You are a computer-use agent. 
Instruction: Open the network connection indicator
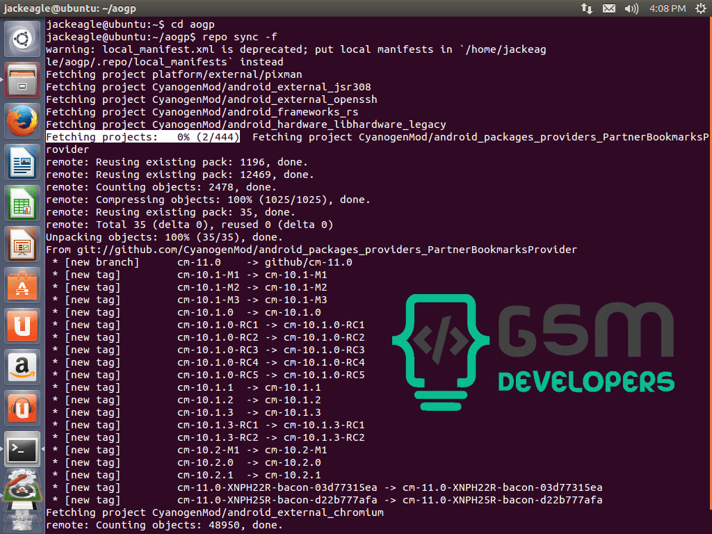587,8
